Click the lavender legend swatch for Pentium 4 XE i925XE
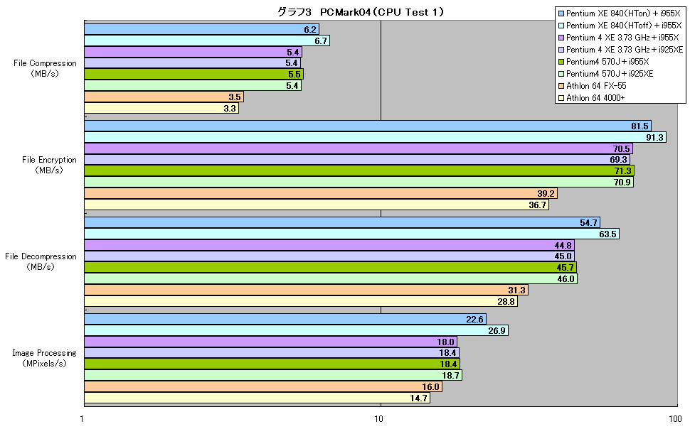Viewport: 690px width, 429px height. tap(561, 50)
